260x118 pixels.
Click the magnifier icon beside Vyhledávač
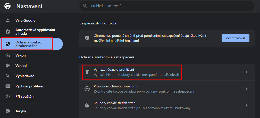pyautogui.click(x=8, y=76)
